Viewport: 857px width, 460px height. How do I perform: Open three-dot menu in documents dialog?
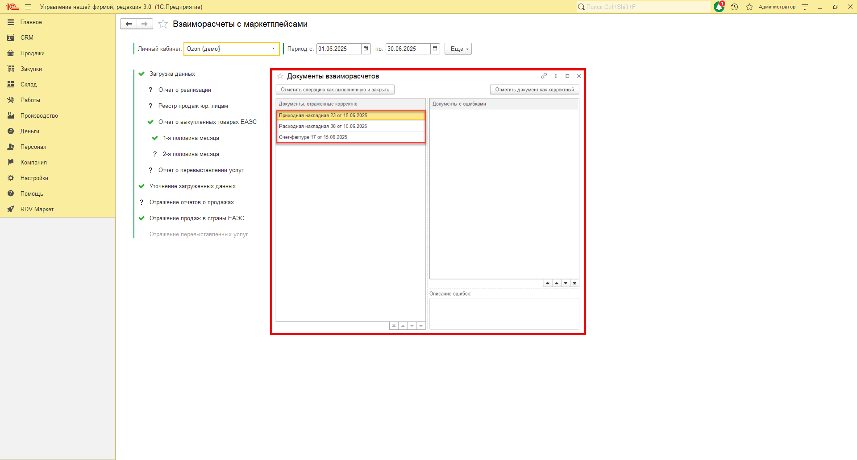pos(556,76)
